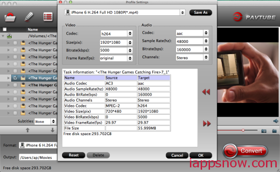
Task: Open the snapshot folder icon under preview
Action: coord(274,131)
